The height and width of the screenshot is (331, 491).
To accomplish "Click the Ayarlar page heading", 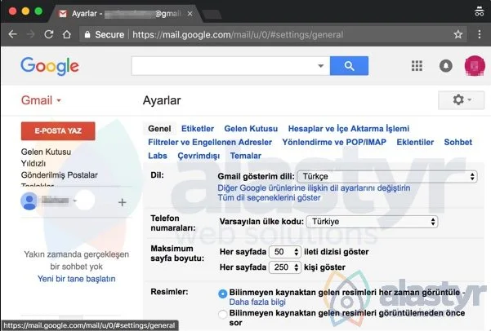I will (162, 100).
